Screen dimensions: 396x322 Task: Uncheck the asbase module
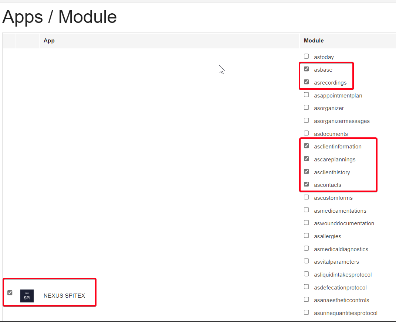[306, 69]
